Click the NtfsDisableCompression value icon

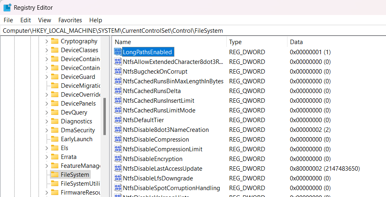(118, 140)
